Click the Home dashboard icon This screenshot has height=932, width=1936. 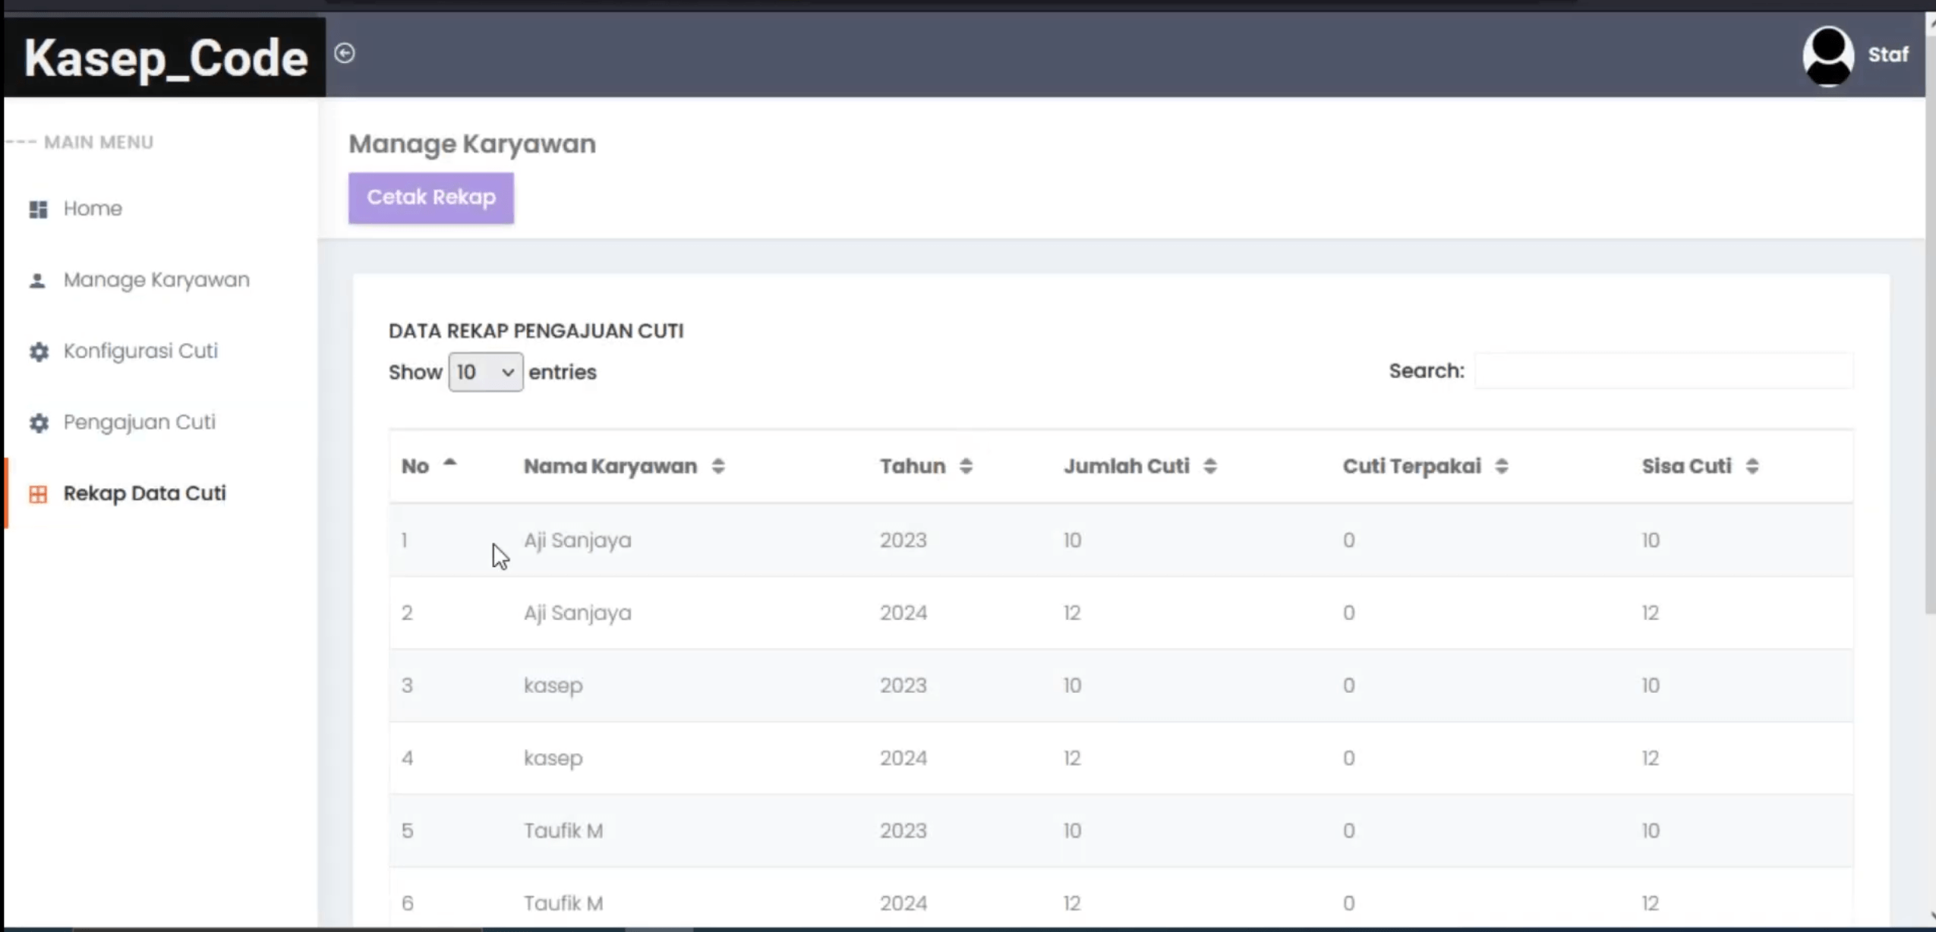[39, 209]
